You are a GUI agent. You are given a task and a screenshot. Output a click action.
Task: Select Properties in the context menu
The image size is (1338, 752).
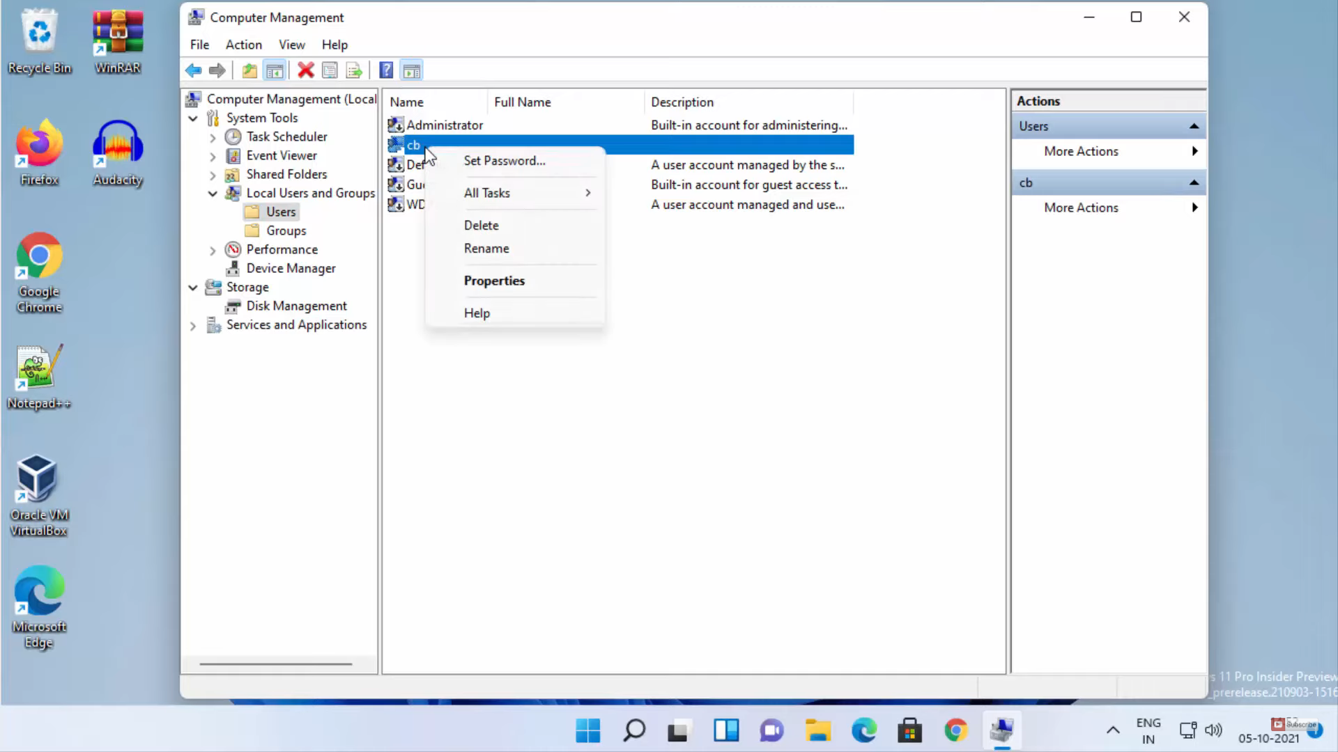tap(494, 281)
